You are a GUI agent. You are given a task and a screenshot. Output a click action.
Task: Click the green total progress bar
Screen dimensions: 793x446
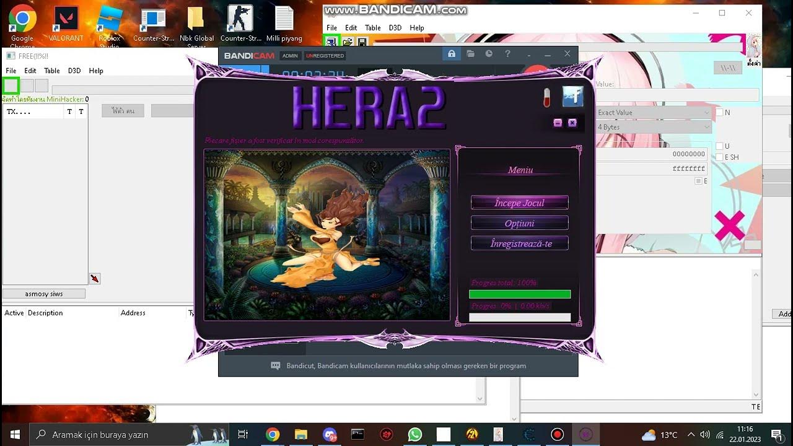coord(520,294)
